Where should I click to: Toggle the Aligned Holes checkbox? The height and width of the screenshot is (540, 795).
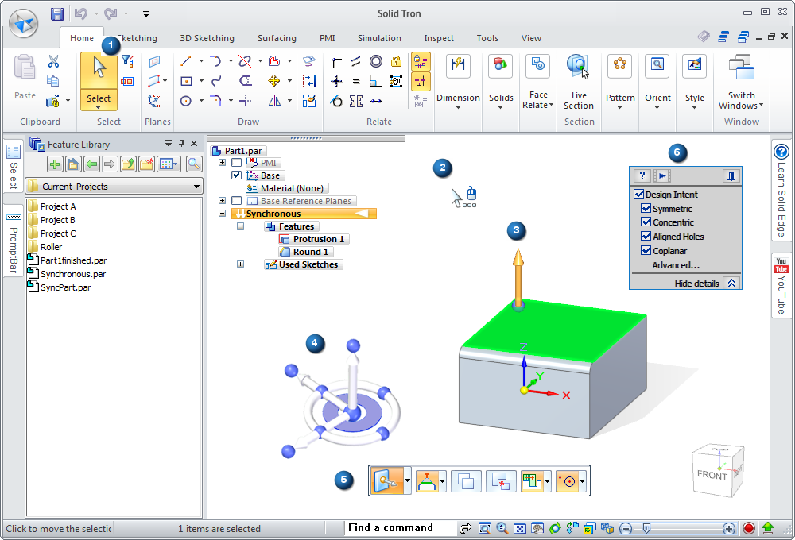click(646, 237)
